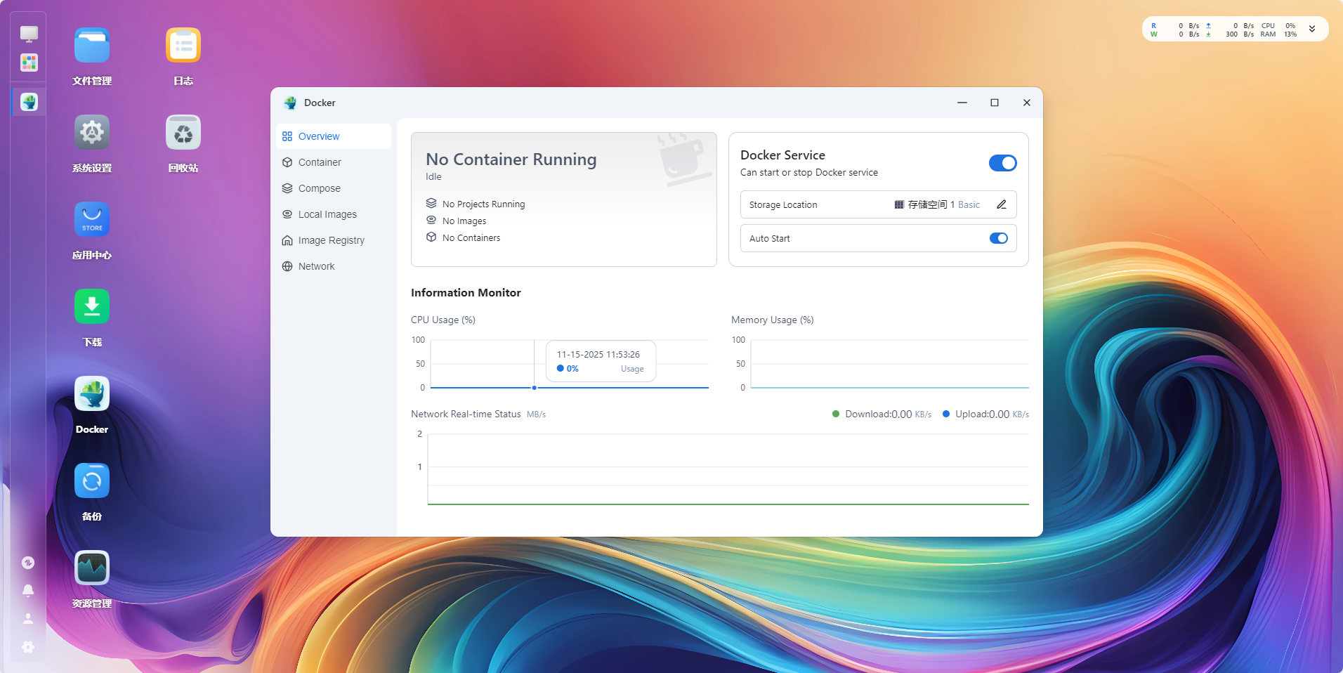Switch to the Overview tab
Image resolution: width=1343 pixels, height=673 pixels.
334,136
